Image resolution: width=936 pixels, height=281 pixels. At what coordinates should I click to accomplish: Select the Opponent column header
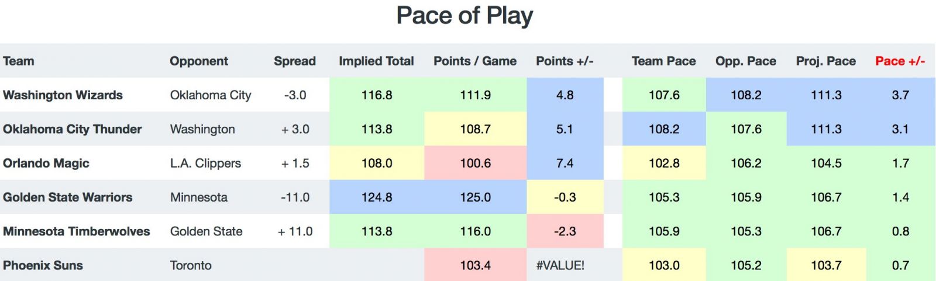click(x=199, y=61)
